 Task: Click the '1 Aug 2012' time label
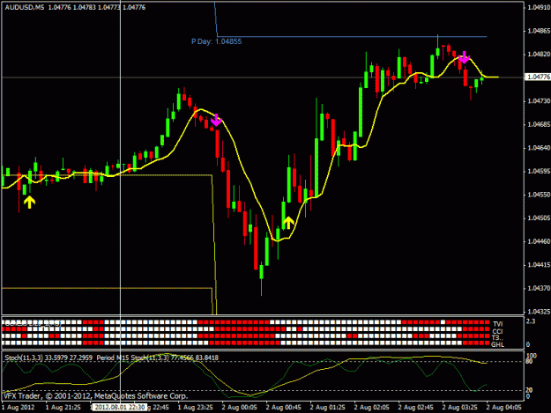click(x=19, y=408)
